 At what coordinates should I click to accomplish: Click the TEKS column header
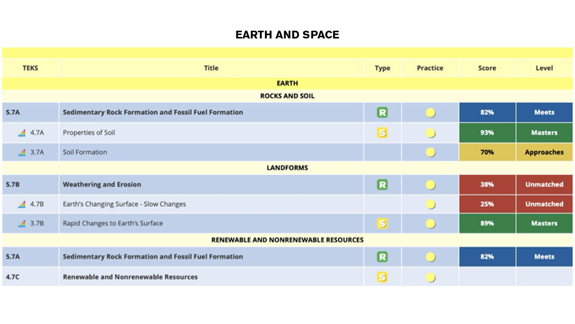coord(30,68)
